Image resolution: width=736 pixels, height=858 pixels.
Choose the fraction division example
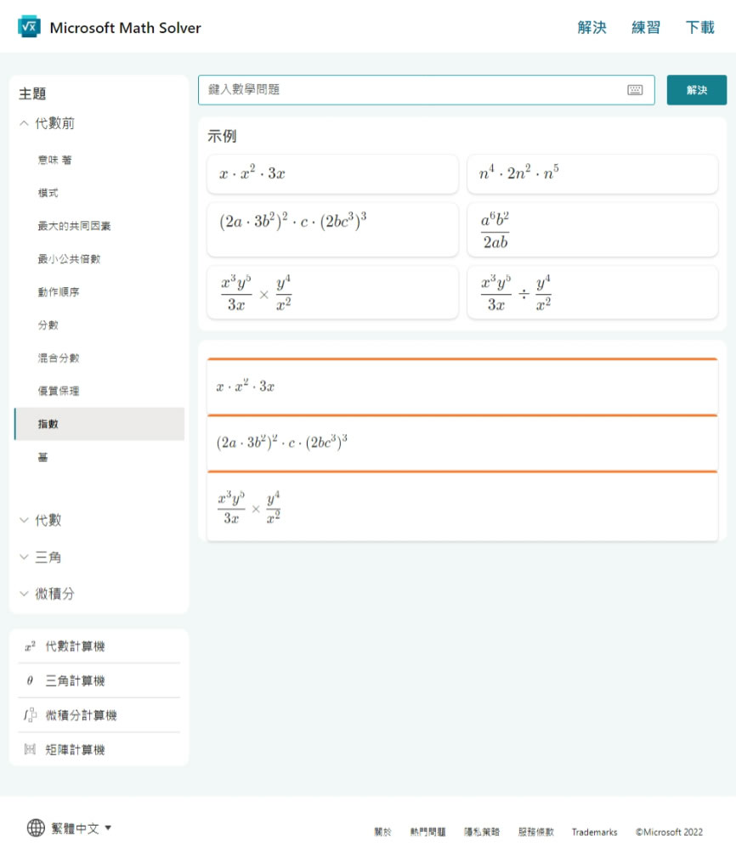(x=592, y=292)
